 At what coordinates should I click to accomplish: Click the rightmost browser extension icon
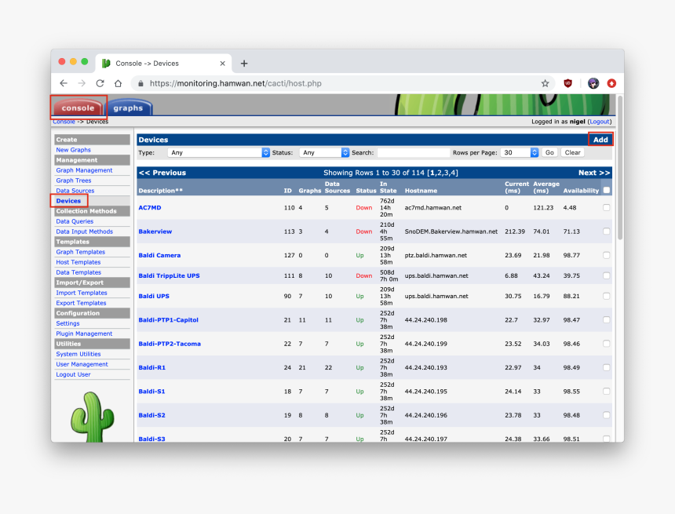pyautogui.click(x=611, y=82)
